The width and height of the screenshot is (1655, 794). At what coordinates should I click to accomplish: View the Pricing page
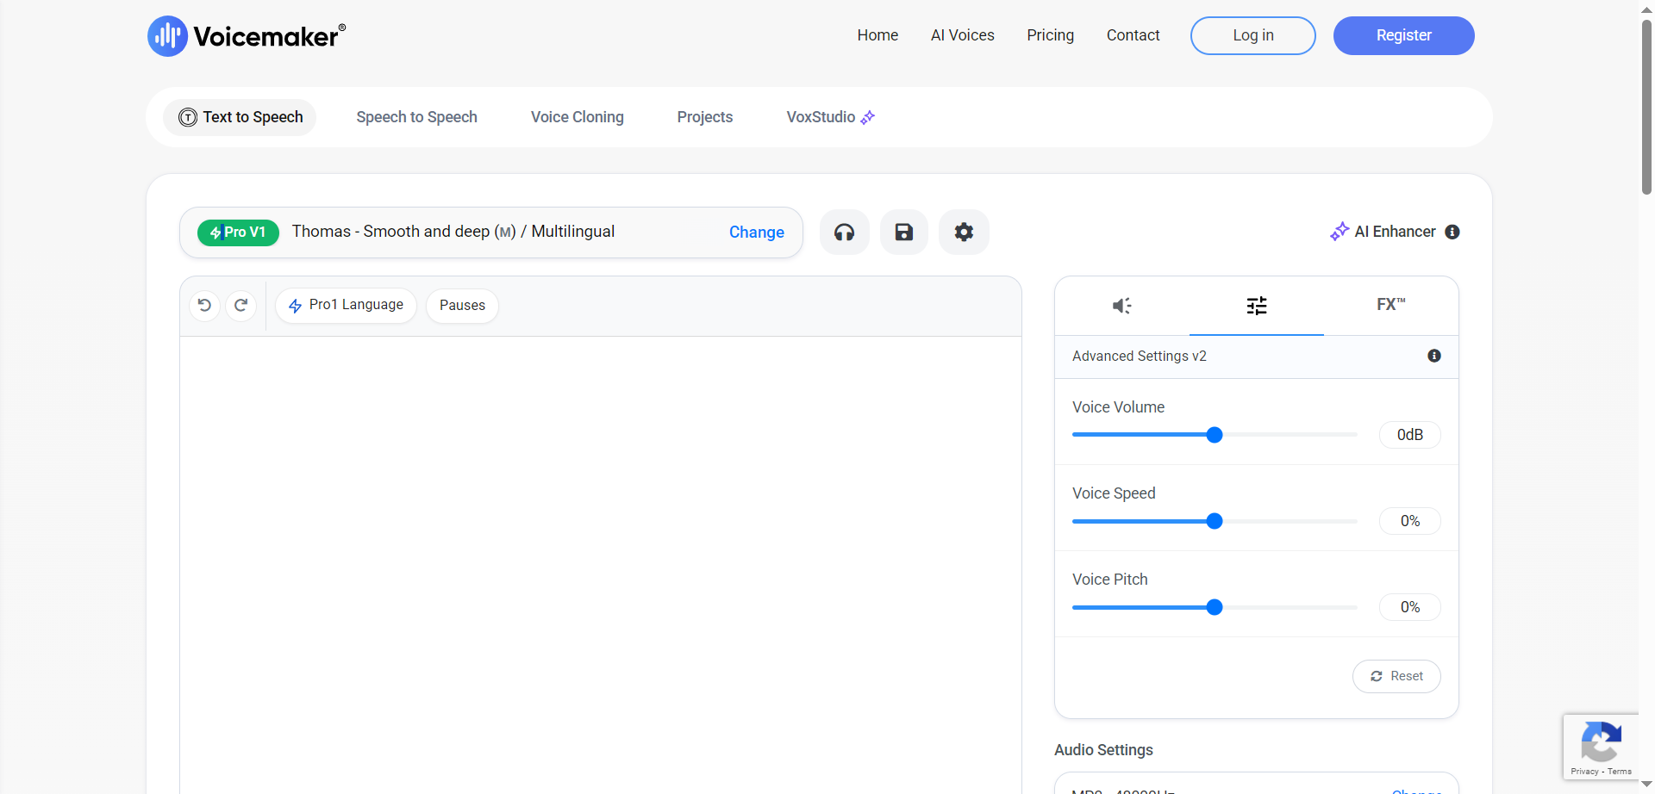[x=1051, y=35]
